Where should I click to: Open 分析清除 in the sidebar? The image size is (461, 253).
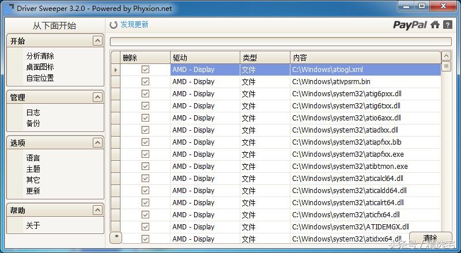tap(40, 56)
